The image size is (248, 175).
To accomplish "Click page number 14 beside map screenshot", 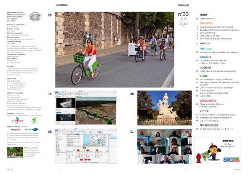I will (50, 94).
